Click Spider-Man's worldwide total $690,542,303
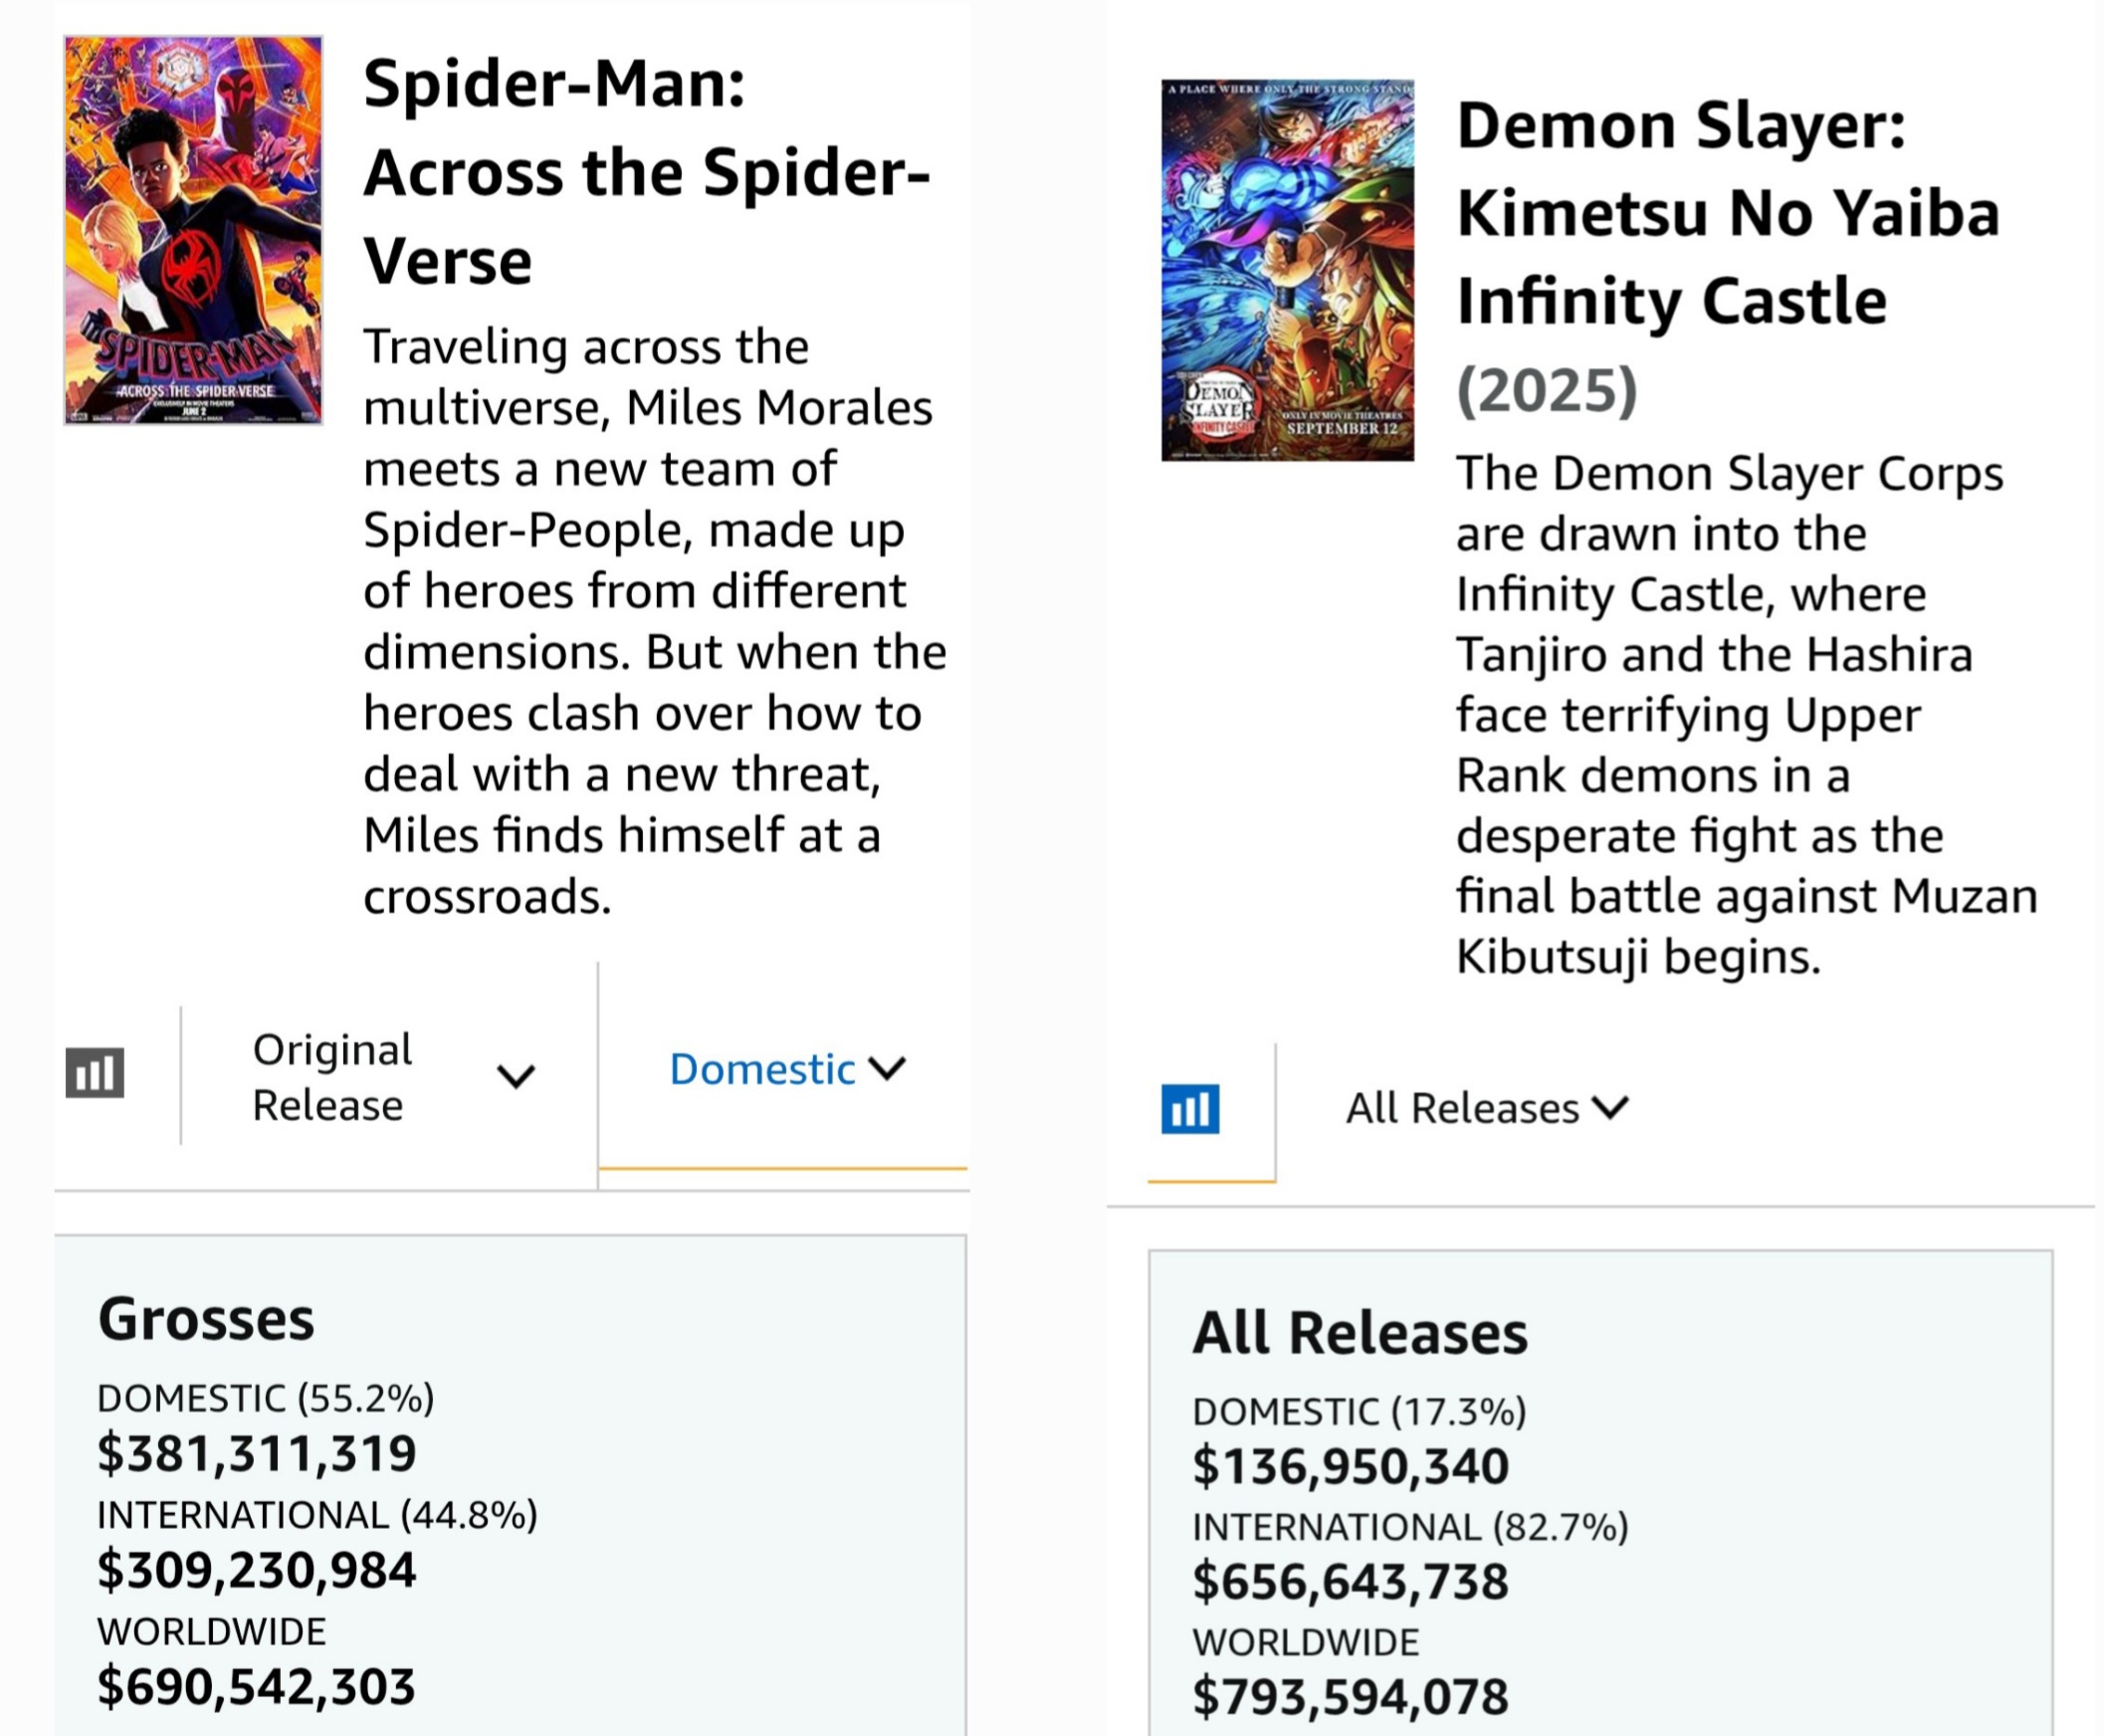This screenshot has width=2104, height=1736. tap(257, 1687)
